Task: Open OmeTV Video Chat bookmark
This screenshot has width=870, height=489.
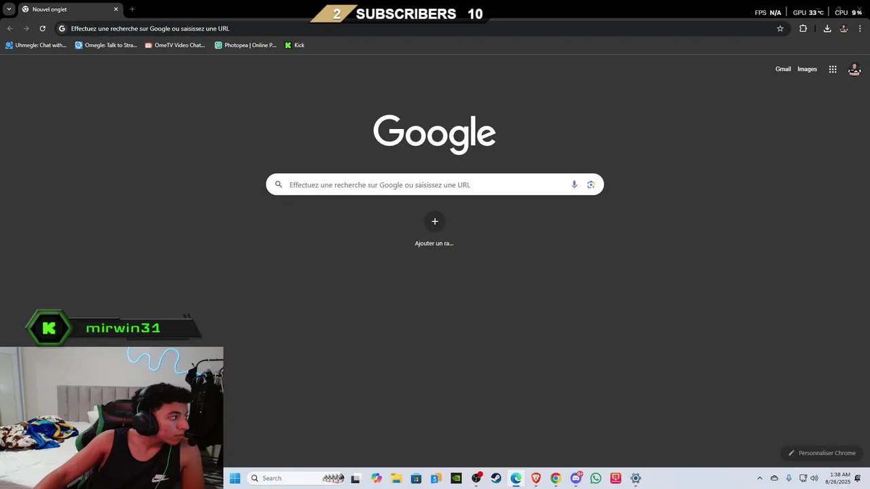Action: [x=175, y=46]
